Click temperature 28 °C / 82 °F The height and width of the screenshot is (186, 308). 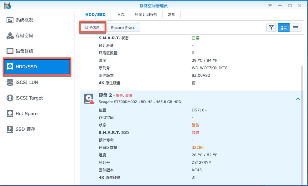click(205, 155)
